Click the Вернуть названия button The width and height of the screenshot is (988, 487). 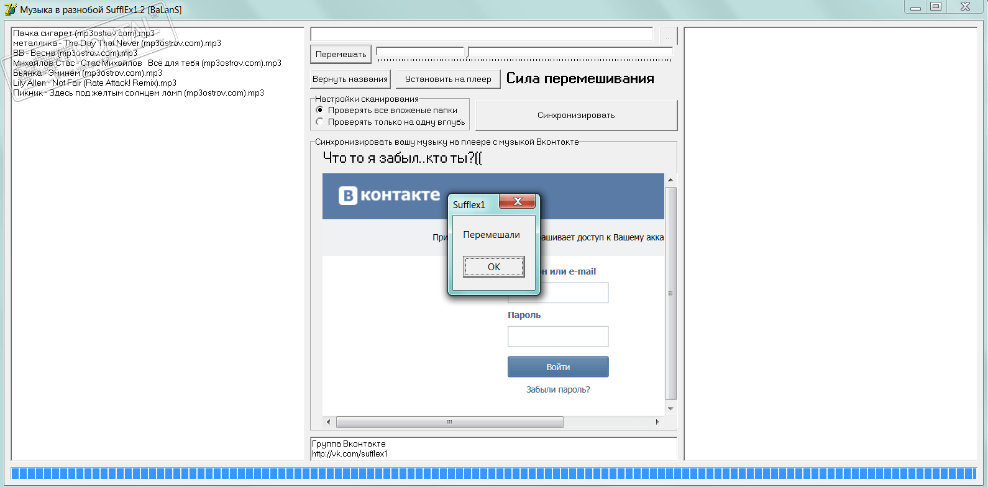[x=350, y=79]
